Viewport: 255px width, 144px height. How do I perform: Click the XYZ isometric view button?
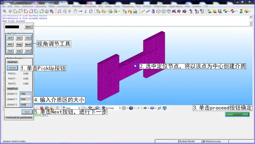(10, 44)
